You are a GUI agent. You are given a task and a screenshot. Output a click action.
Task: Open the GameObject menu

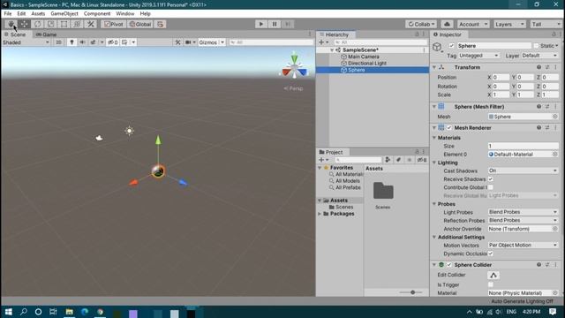[x=64, y=14]
